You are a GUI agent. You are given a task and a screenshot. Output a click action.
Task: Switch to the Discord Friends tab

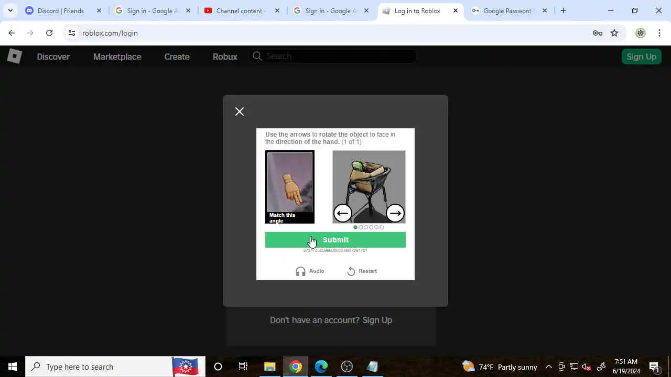point(63,10)
